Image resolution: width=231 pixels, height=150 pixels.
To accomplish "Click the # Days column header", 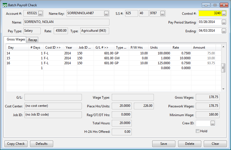I will 36,48.
